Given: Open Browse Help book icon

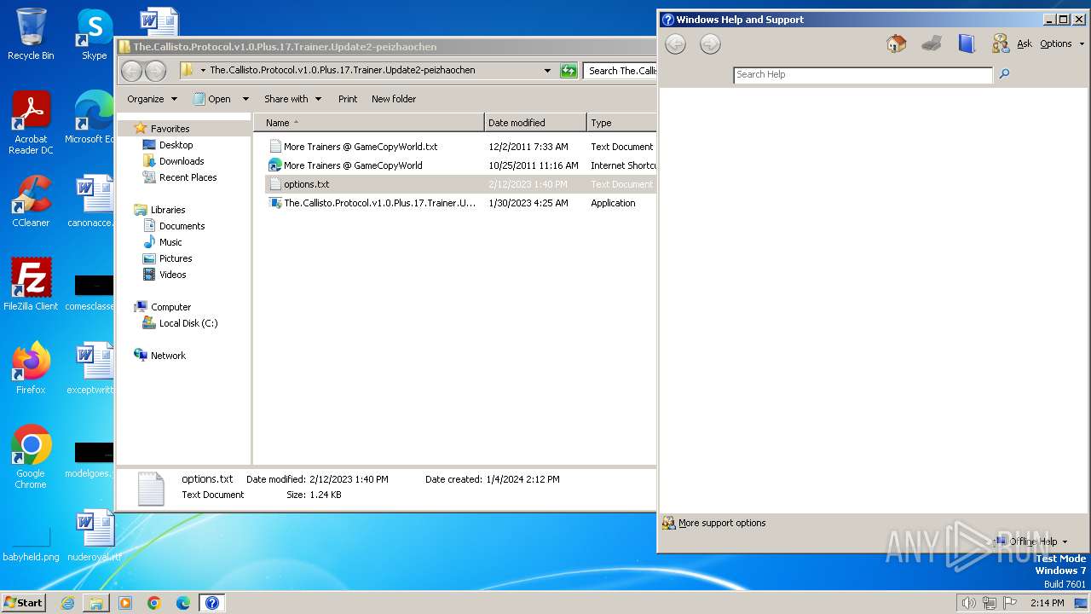Looking at the screenshot, I should (966, 43).
